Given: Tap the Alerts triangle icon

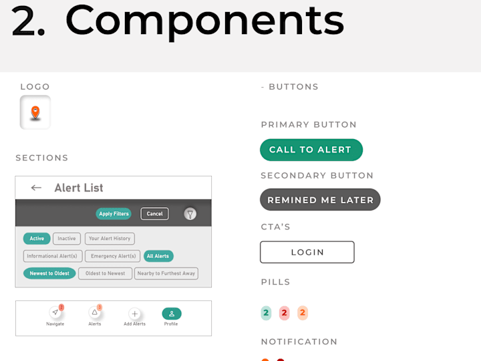Looking at the screenshot, I should pos(94,312).
